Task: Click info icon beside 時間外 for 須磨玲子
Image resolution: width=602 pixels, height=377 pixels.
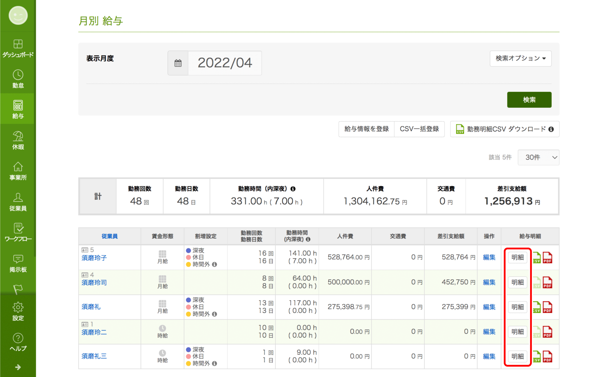Action: coord(214,264)
